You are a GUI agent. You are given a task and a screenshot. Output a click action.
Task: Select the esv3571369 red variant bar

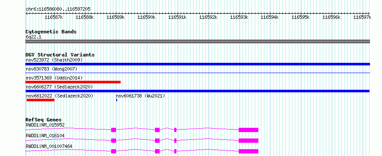tap(73, 82)
